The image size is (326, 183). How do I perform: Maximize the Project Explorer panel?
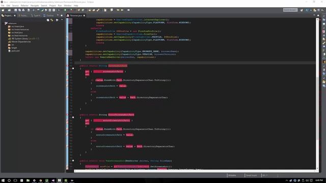pos(62,15)
